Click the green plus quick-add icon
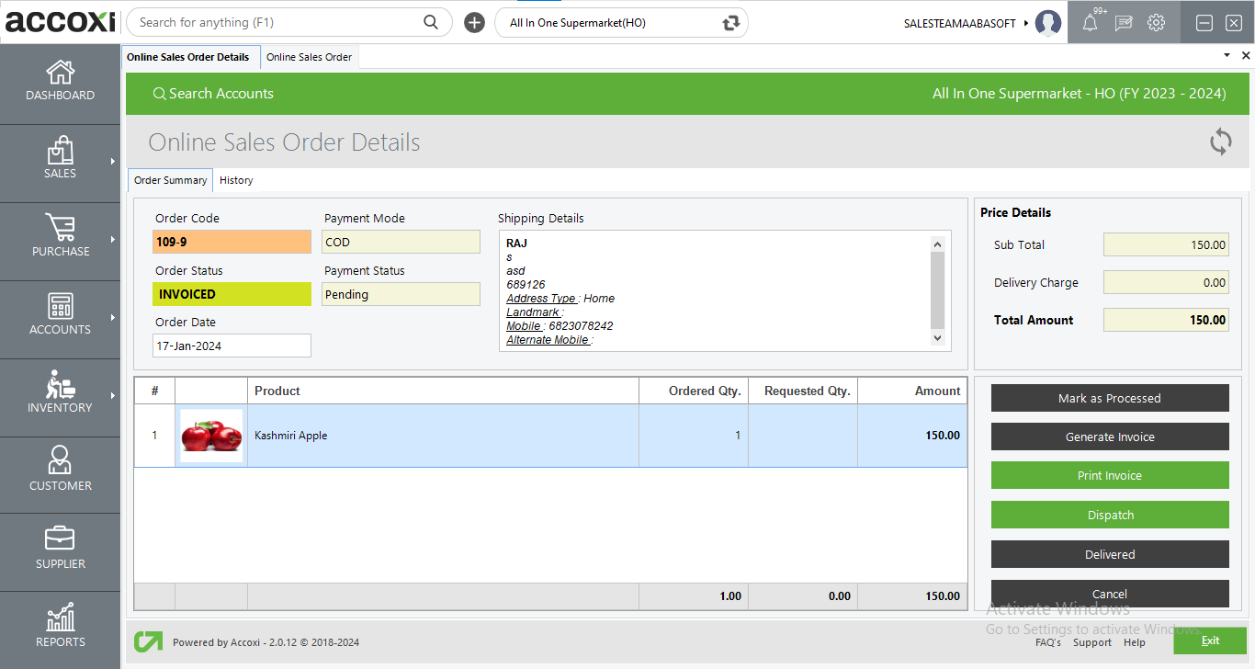 474,22
